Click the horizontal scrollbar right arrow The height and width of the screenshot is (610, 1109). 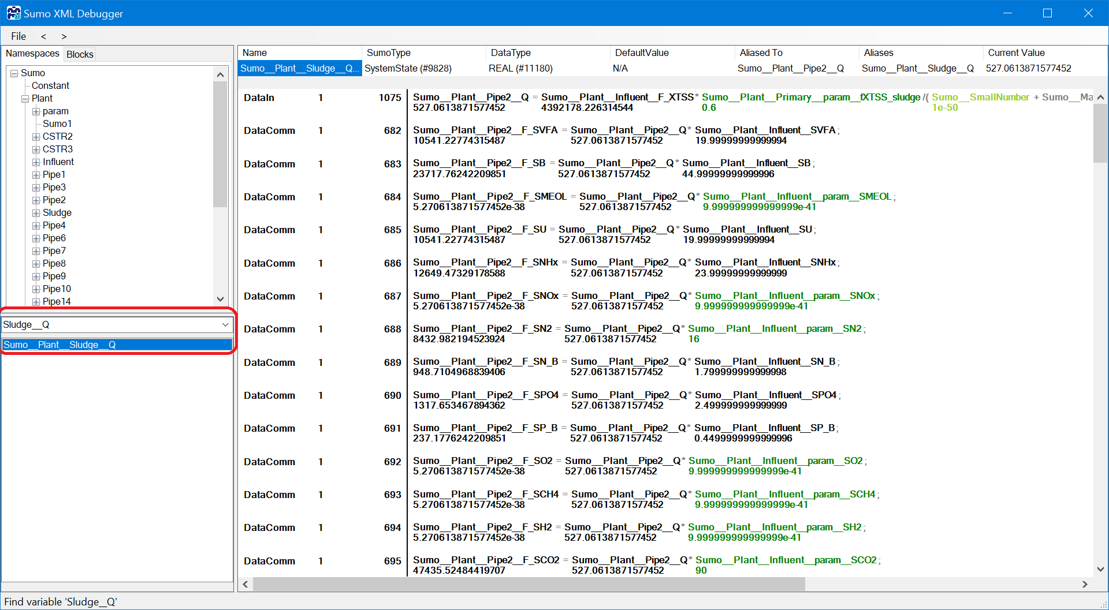click(x=1085, y=584)
